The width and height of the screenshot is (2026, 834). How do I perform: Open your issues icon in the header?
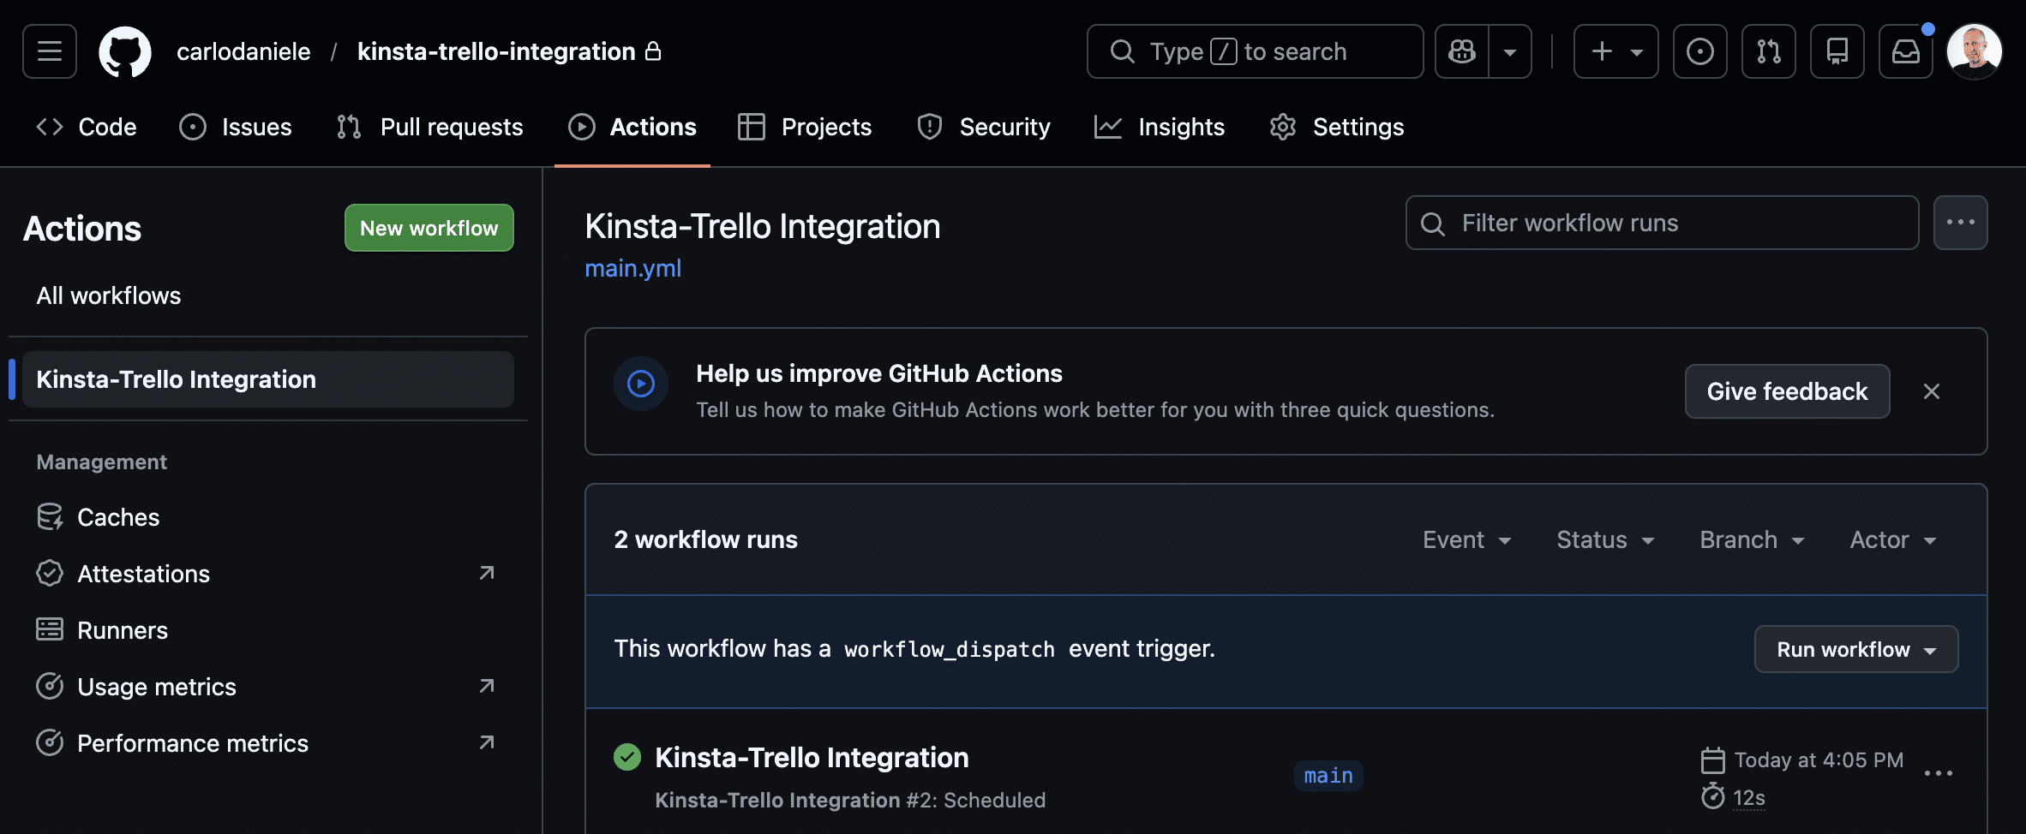[x=1699, y=51]
